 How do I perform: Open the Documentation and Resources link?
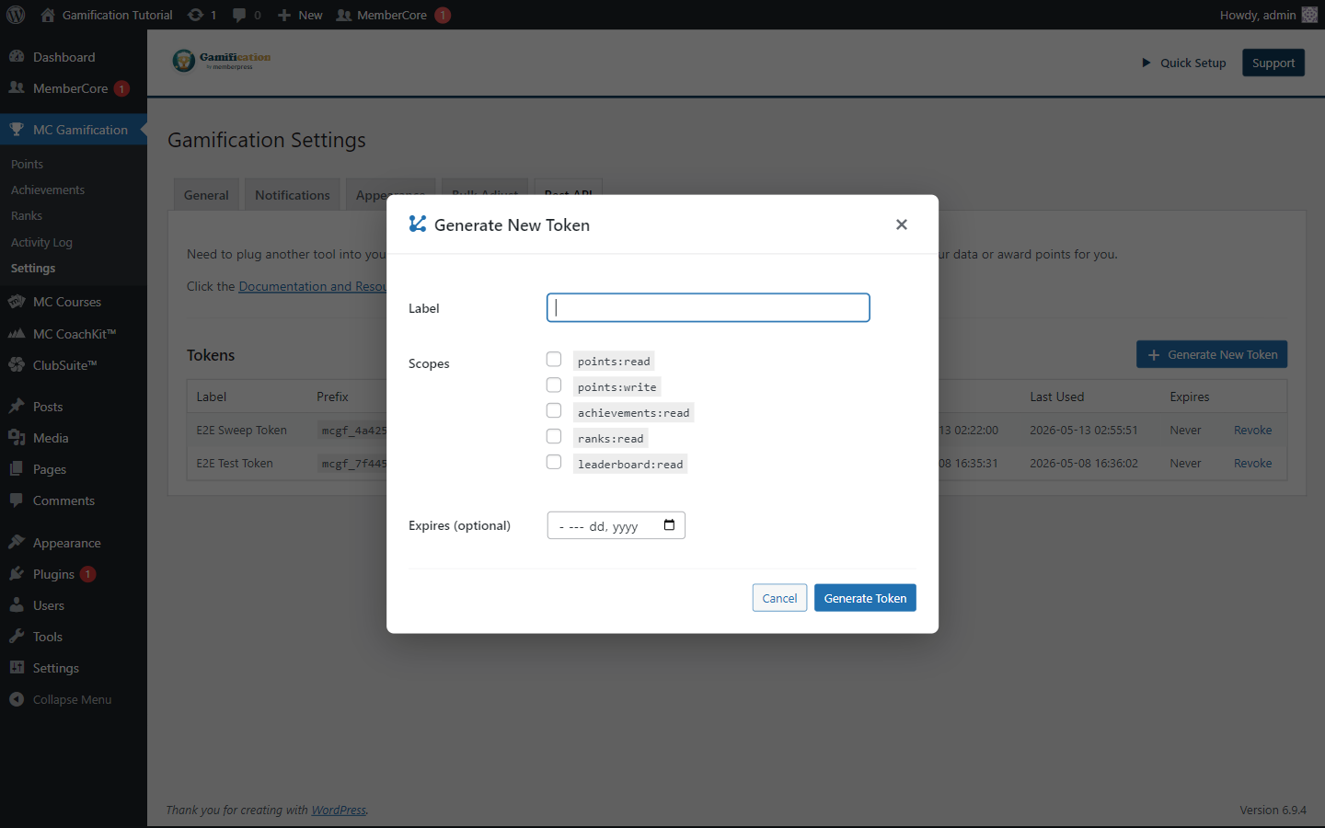click(x=312, y=286)
